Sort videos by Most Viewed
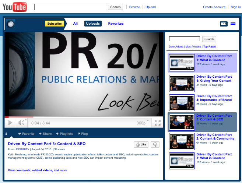The image size is (242, 183). point(193,46)
